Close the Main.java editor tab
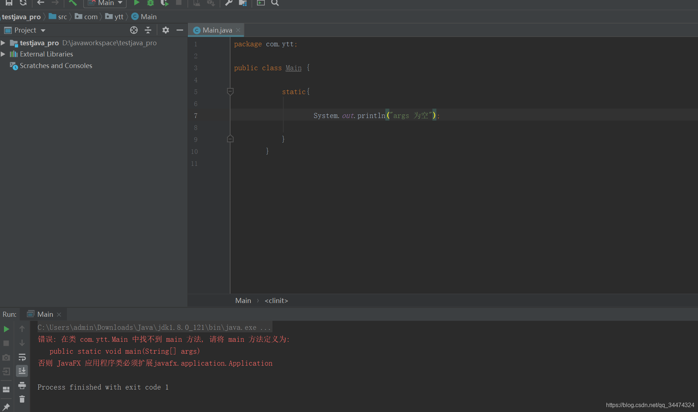 coord(238,30)
